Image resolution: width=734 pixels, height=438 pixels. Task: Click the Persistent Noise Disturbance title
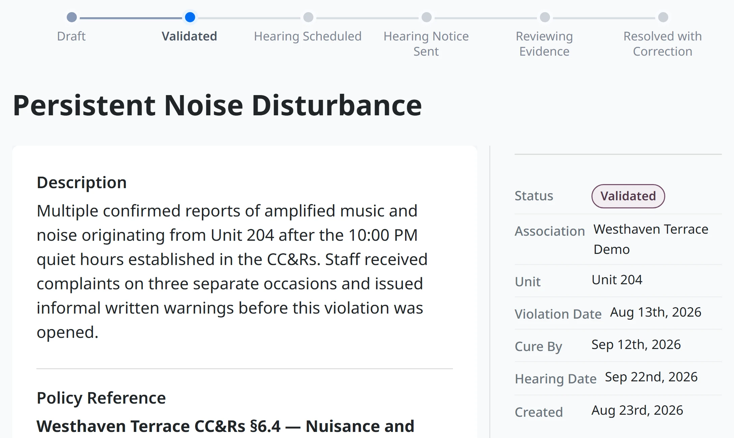tap(217, 105)
